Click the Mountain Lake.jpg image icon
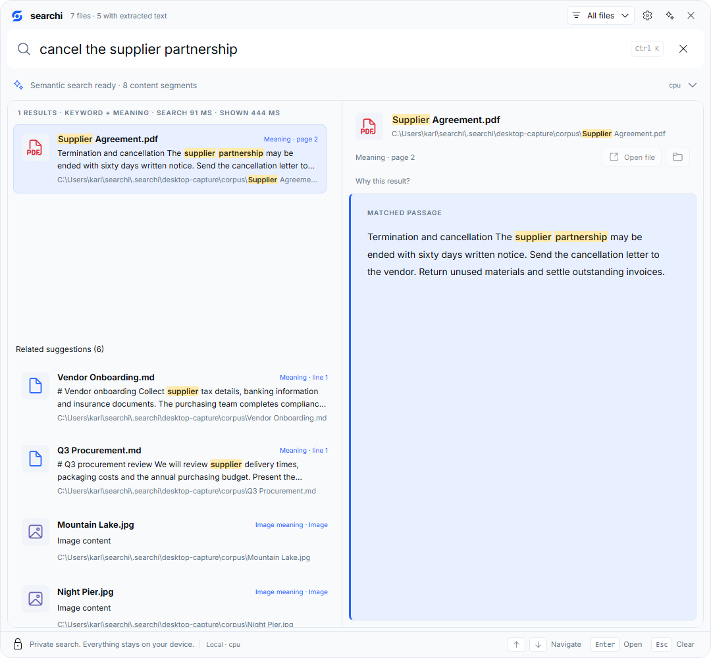 tap(36, 532)
